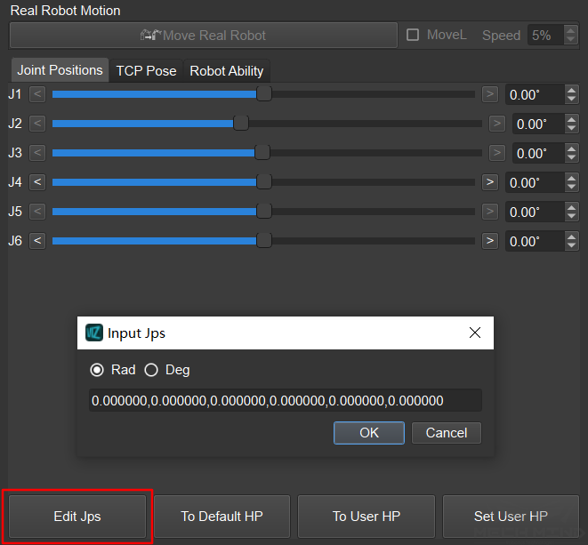
Task: Step up the J6 angle spinner
Action: pyautogui.click(x=571, y=236)
